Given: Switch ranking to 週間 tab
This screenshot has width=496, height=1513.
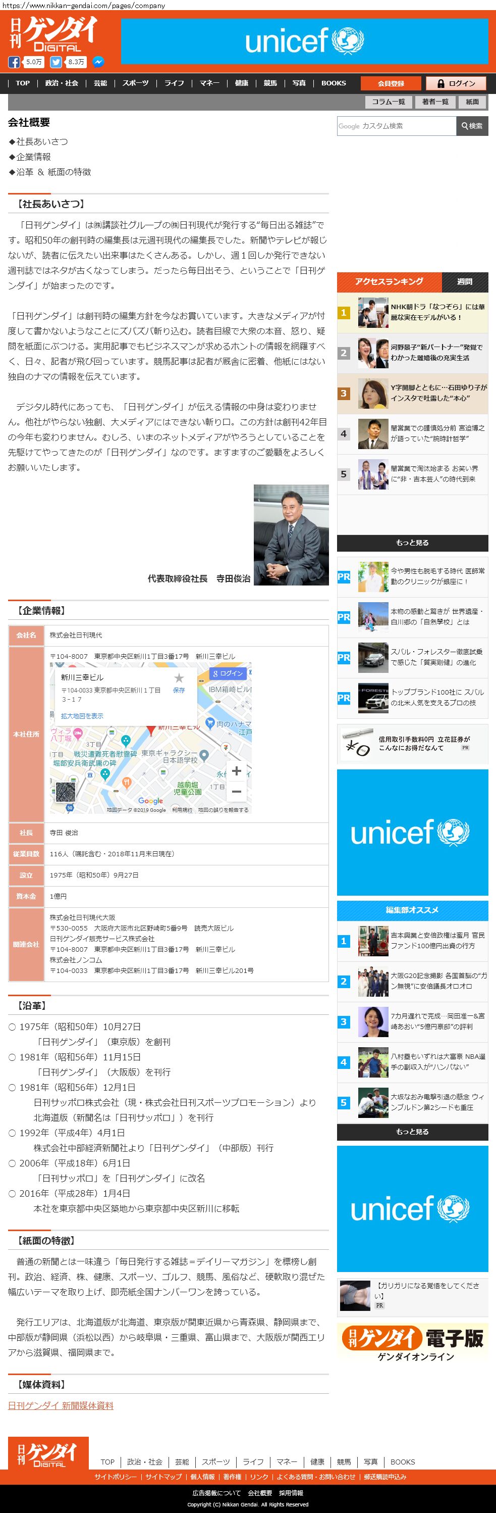Looking at the screenshot, I should pyautogui.click(x=465, y=282).
